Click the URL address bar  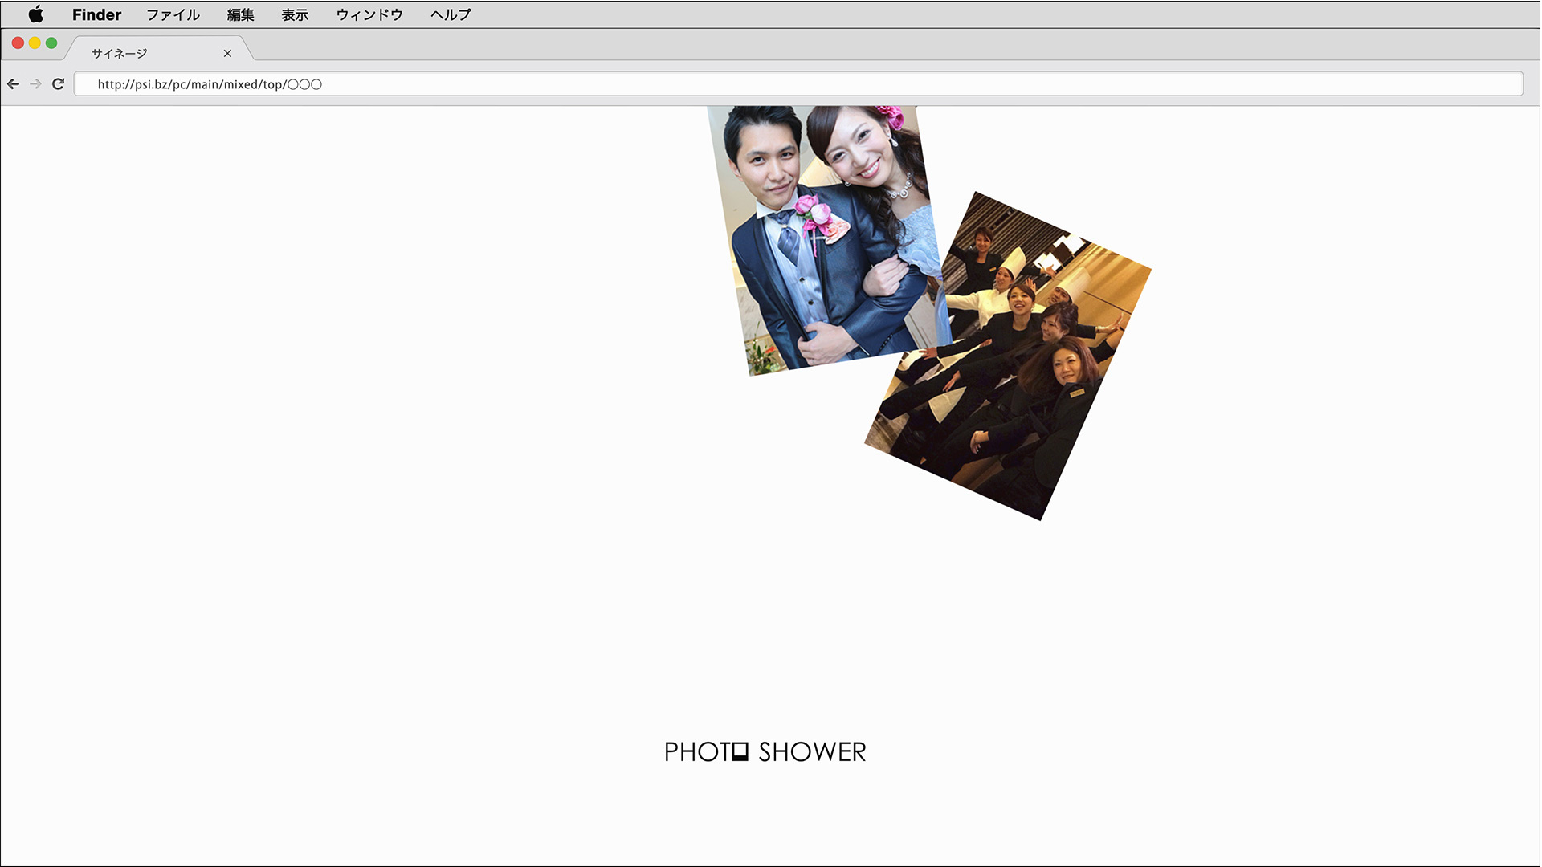(x=798, y=84)
